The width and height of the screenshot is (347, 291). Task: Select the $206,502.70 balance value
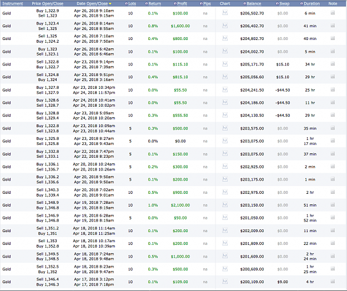click(252, 13)
